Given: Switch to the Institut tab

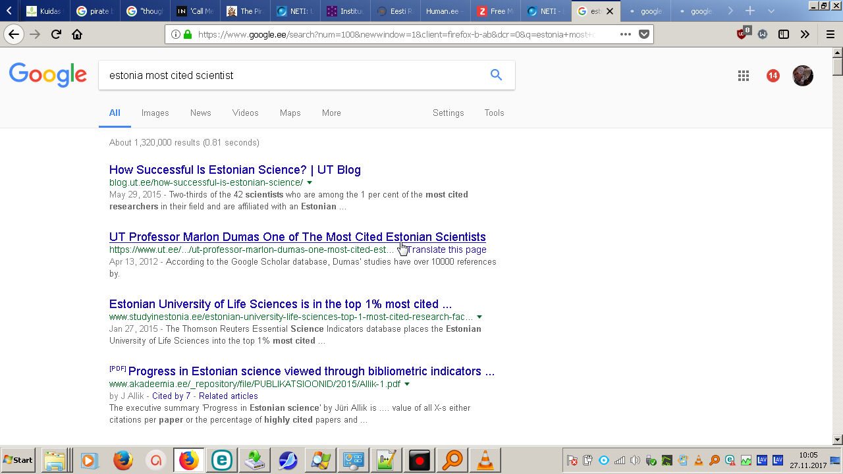Looking at the screenshot, I should coord(345,11).
